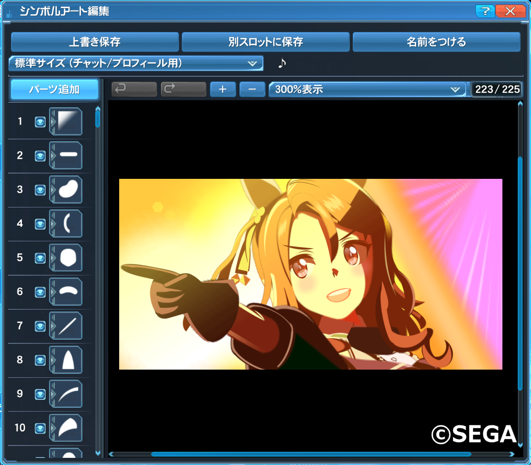Toggle visibility of layer 10
The height and width of the screenshot is (465, 531).
pos(40,428)
